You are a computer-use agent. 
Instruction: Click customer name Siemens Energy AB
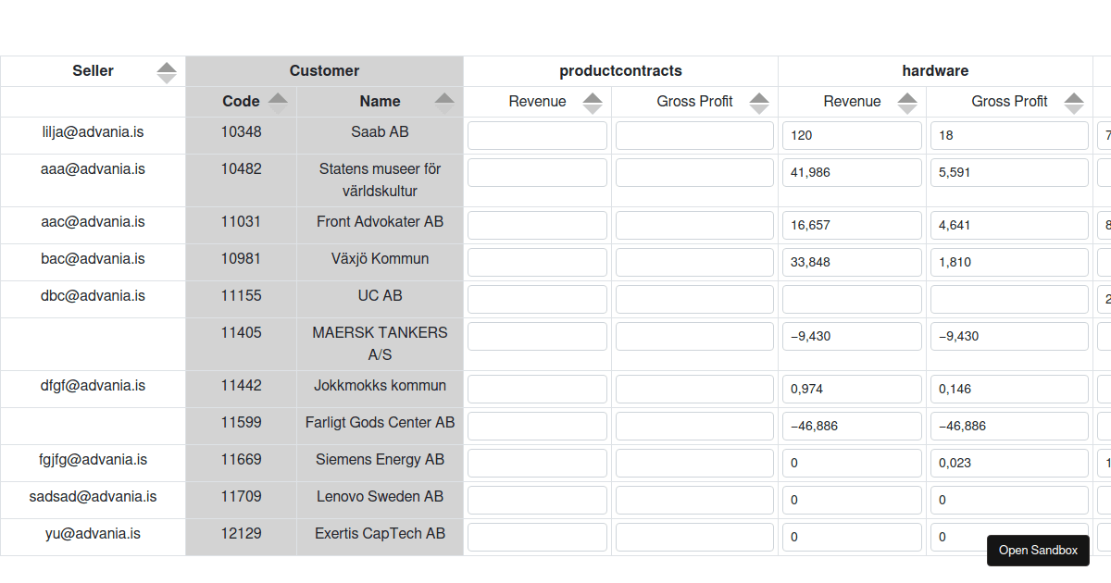tap(380, 460)
